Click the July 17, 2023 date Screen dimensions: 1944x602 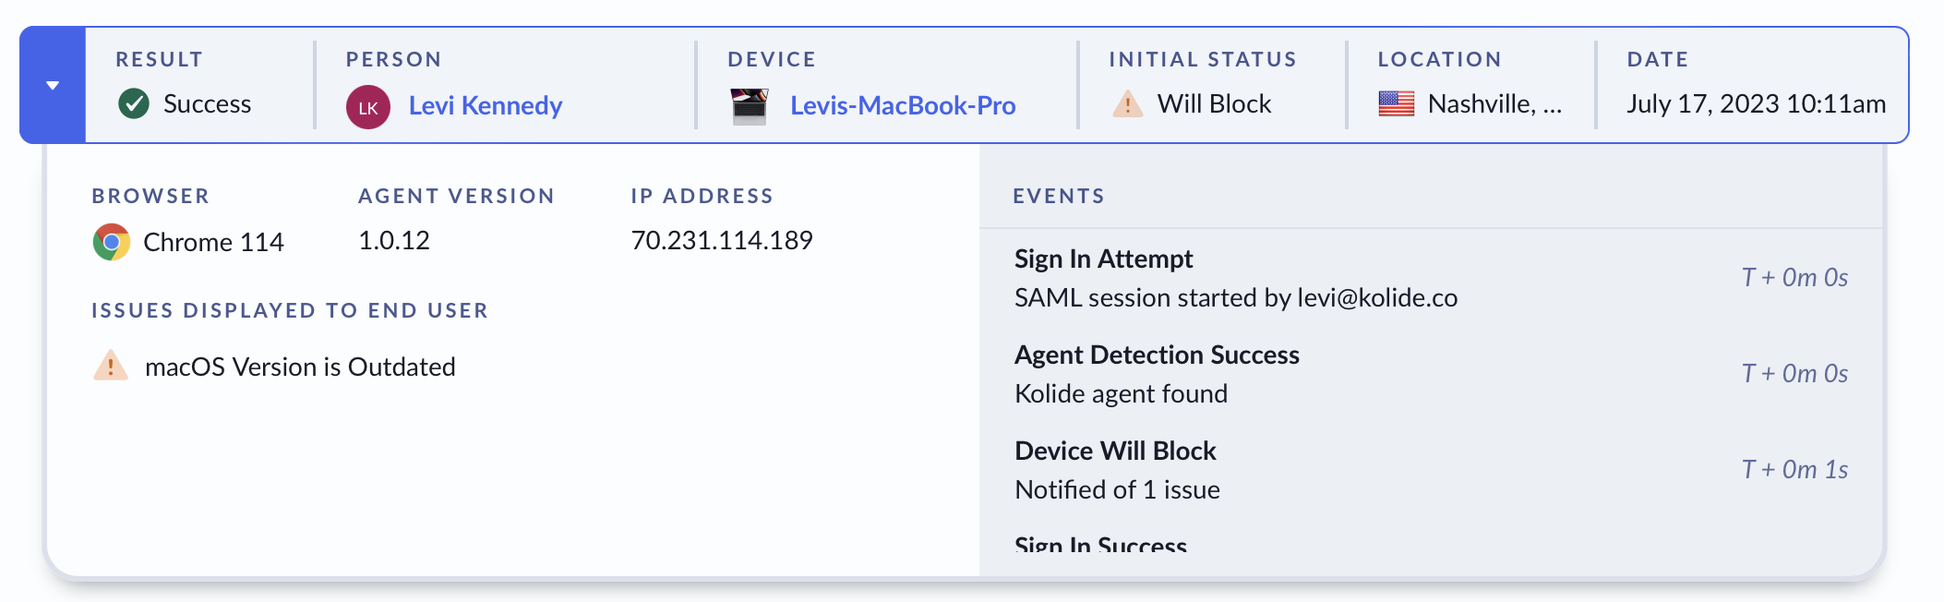[x=1756, y=103]
